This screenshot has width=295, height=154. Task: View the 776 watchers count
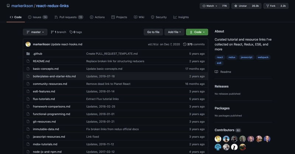click(x=224, y=6)
